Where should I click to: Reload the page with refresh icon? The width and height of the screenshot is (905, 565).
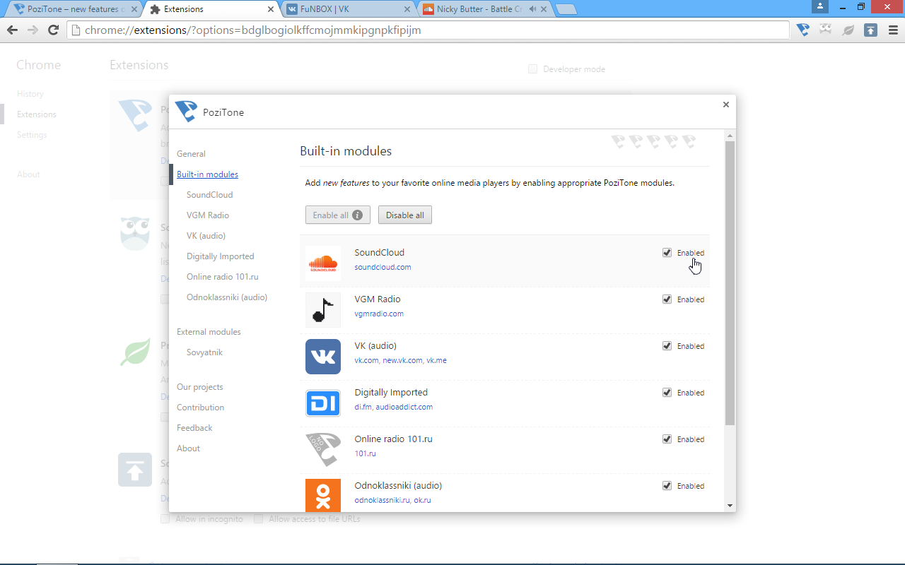coord(53,30)
